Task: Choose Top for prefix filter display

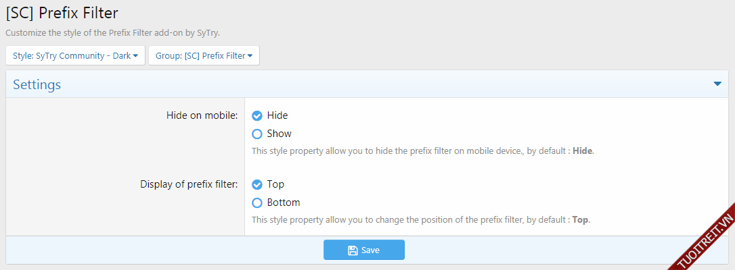Action: (257, 184)
